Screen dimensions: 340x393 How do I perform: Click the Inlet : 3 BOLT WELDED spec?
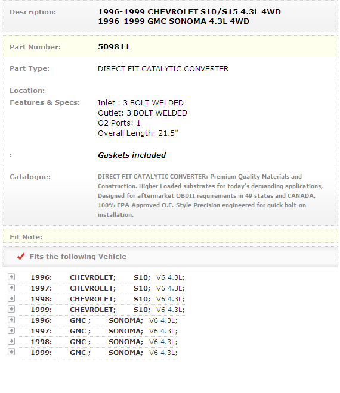pos(141,103)
